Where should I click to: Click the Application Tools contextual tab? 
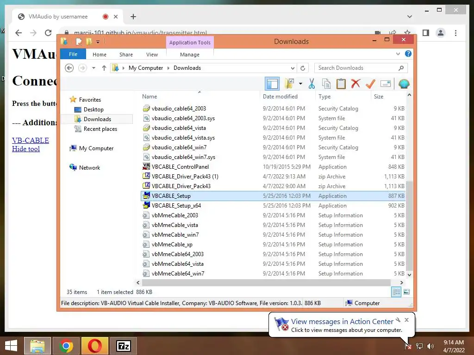[x=190, y=43]
